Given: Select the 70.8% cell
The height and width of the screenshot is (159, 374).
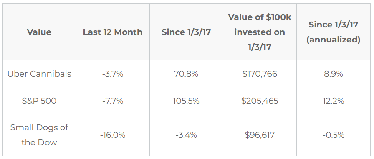Looking at the screenshot, I should pos(186,74).
